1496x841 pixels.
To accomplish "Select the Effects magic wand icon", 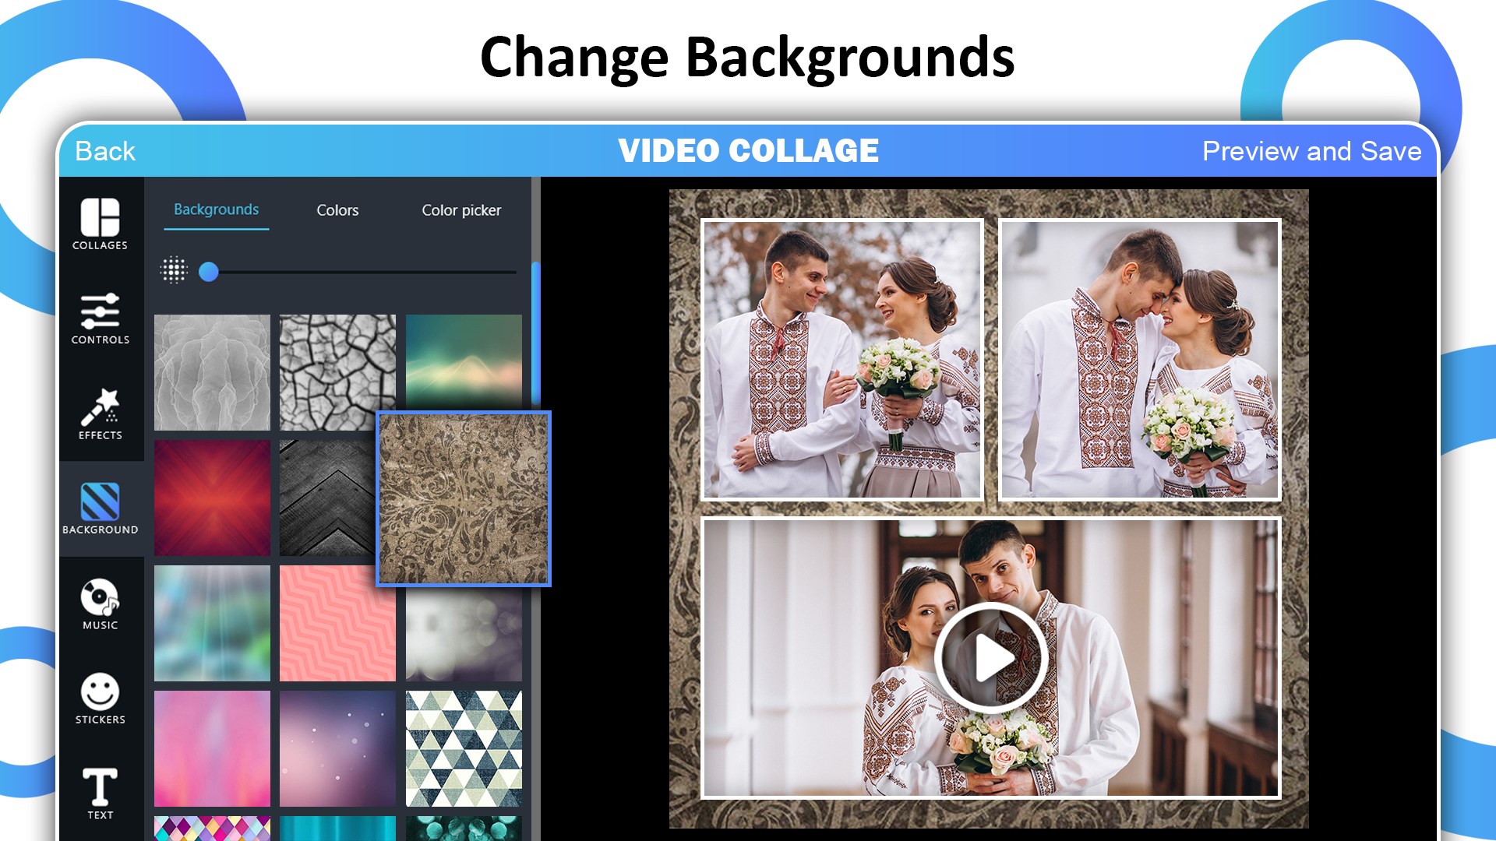I will pyautogui.click(x=100, y=413).
